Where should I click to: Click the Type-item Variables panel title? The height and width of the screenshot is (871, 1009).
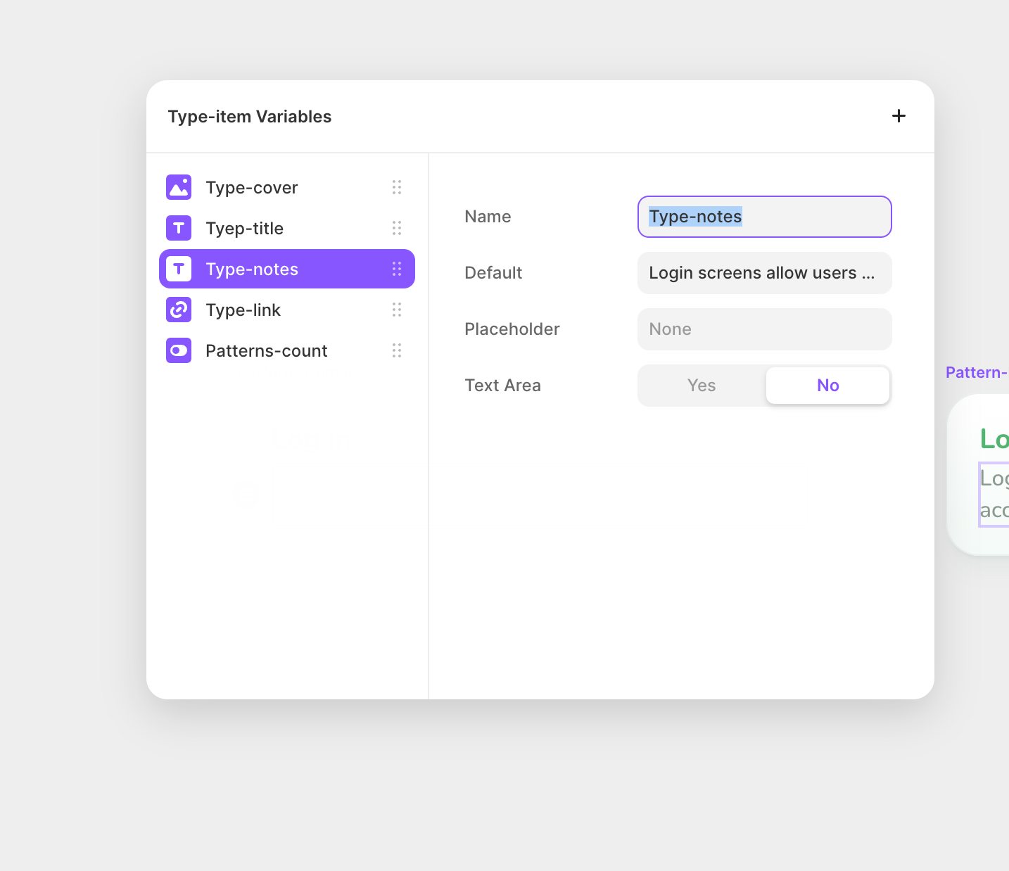tap(250, 117)
